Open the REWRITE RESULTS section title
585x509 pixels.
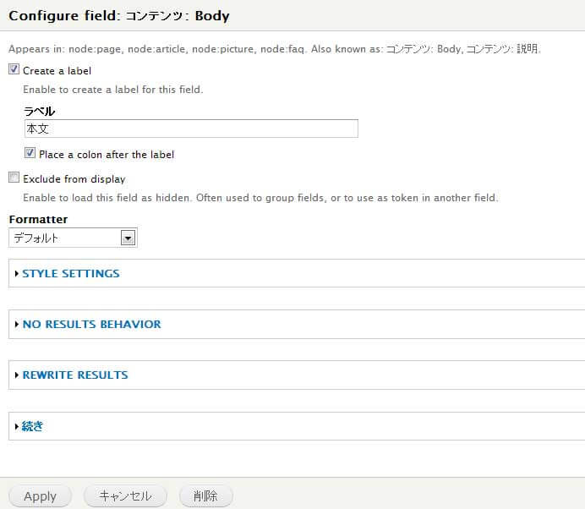75,375
